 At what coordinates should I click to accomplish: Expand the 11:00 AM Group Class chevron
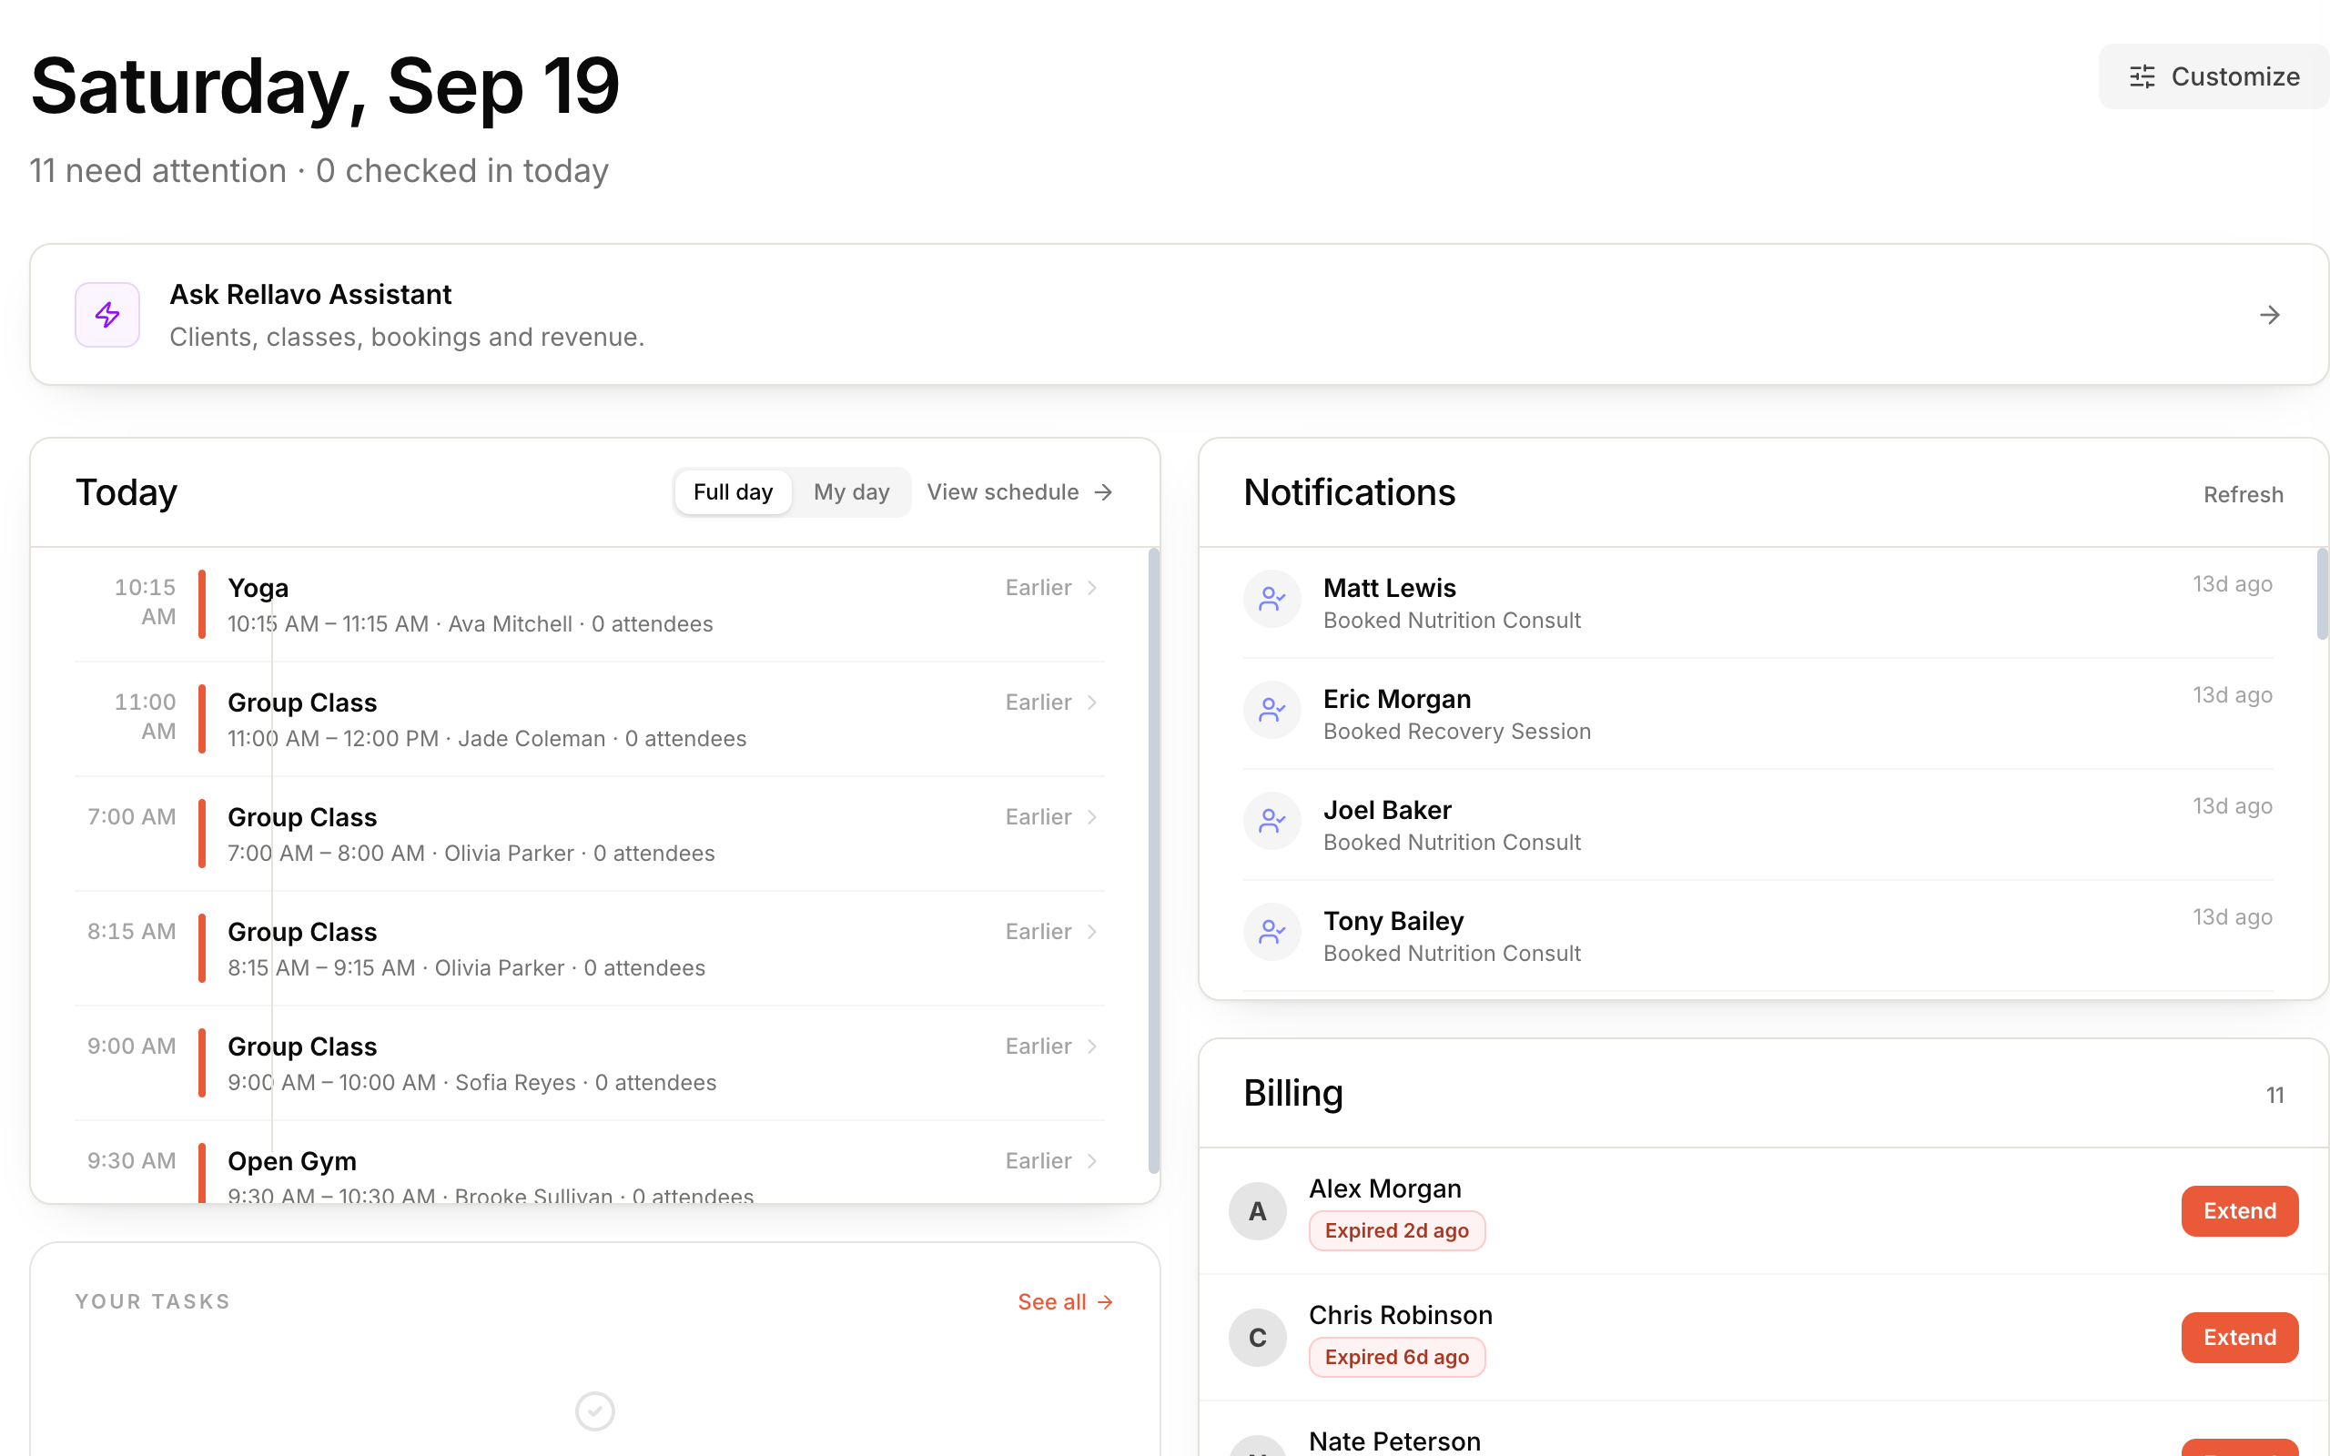1092,702
